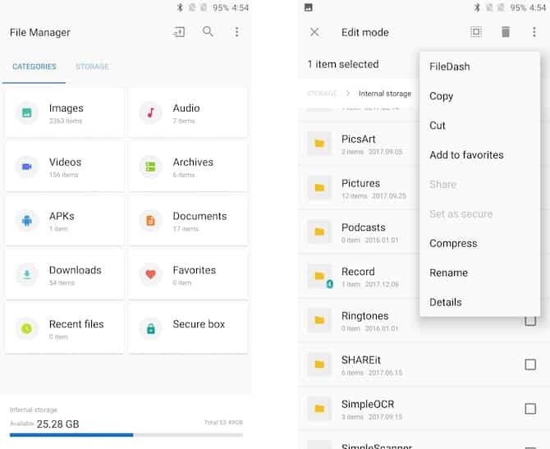This screenshot has width=550, height=449.
Task: Tap the greyed Set as secure entry
Action: [x=461, y=214]
